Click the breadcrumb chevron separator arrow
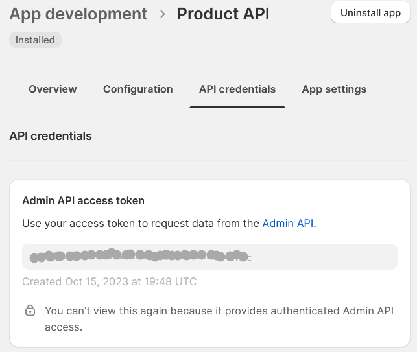417x352 pixels. point(162,14)
